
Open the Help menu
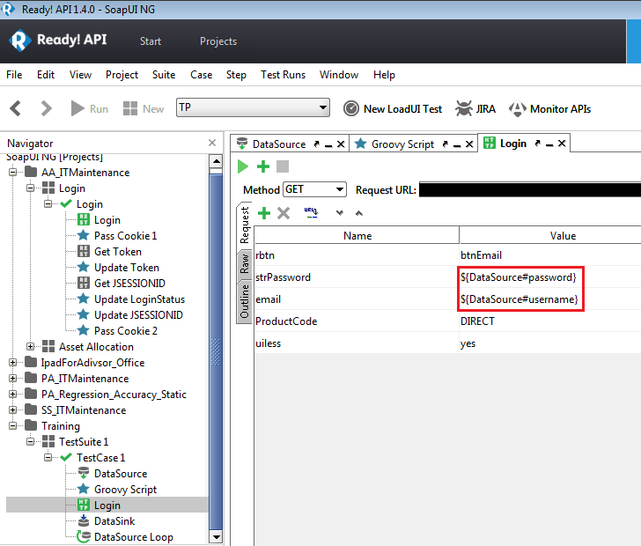(384, 75)
